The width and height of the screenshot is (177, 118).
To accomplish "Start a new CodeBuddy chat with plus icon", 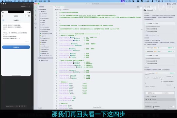I will point(168,7).
